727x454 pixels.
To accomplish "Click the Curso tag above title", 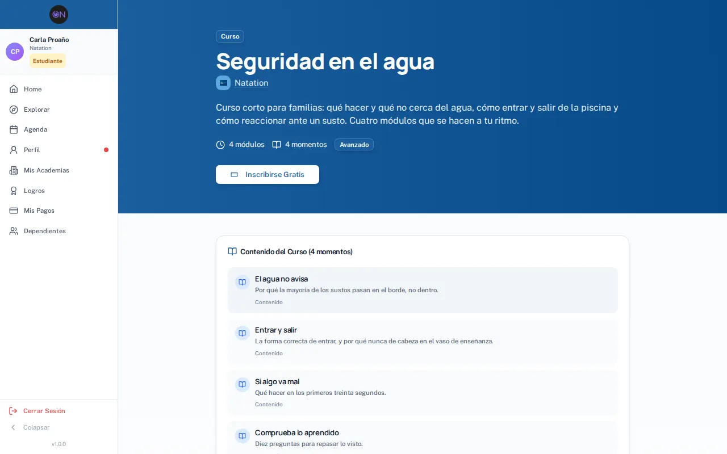I will pyautogui.click(x=230, y=36).
